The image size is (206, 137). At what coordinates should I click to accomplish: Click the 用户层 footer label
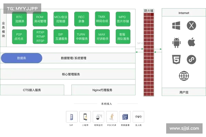184,92
